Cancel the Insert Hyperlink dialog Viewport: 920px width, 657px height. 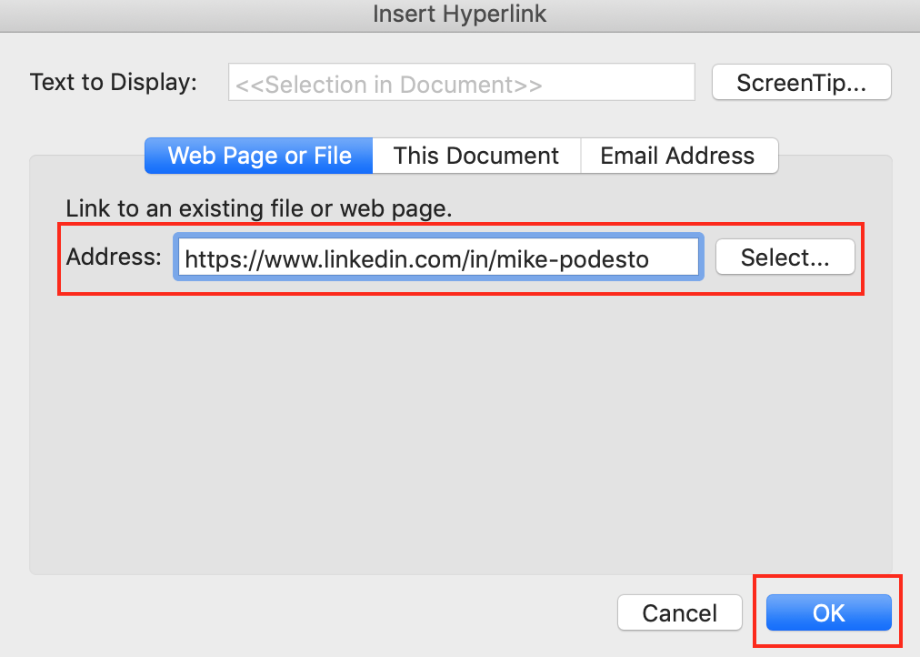tap(679, 612)
